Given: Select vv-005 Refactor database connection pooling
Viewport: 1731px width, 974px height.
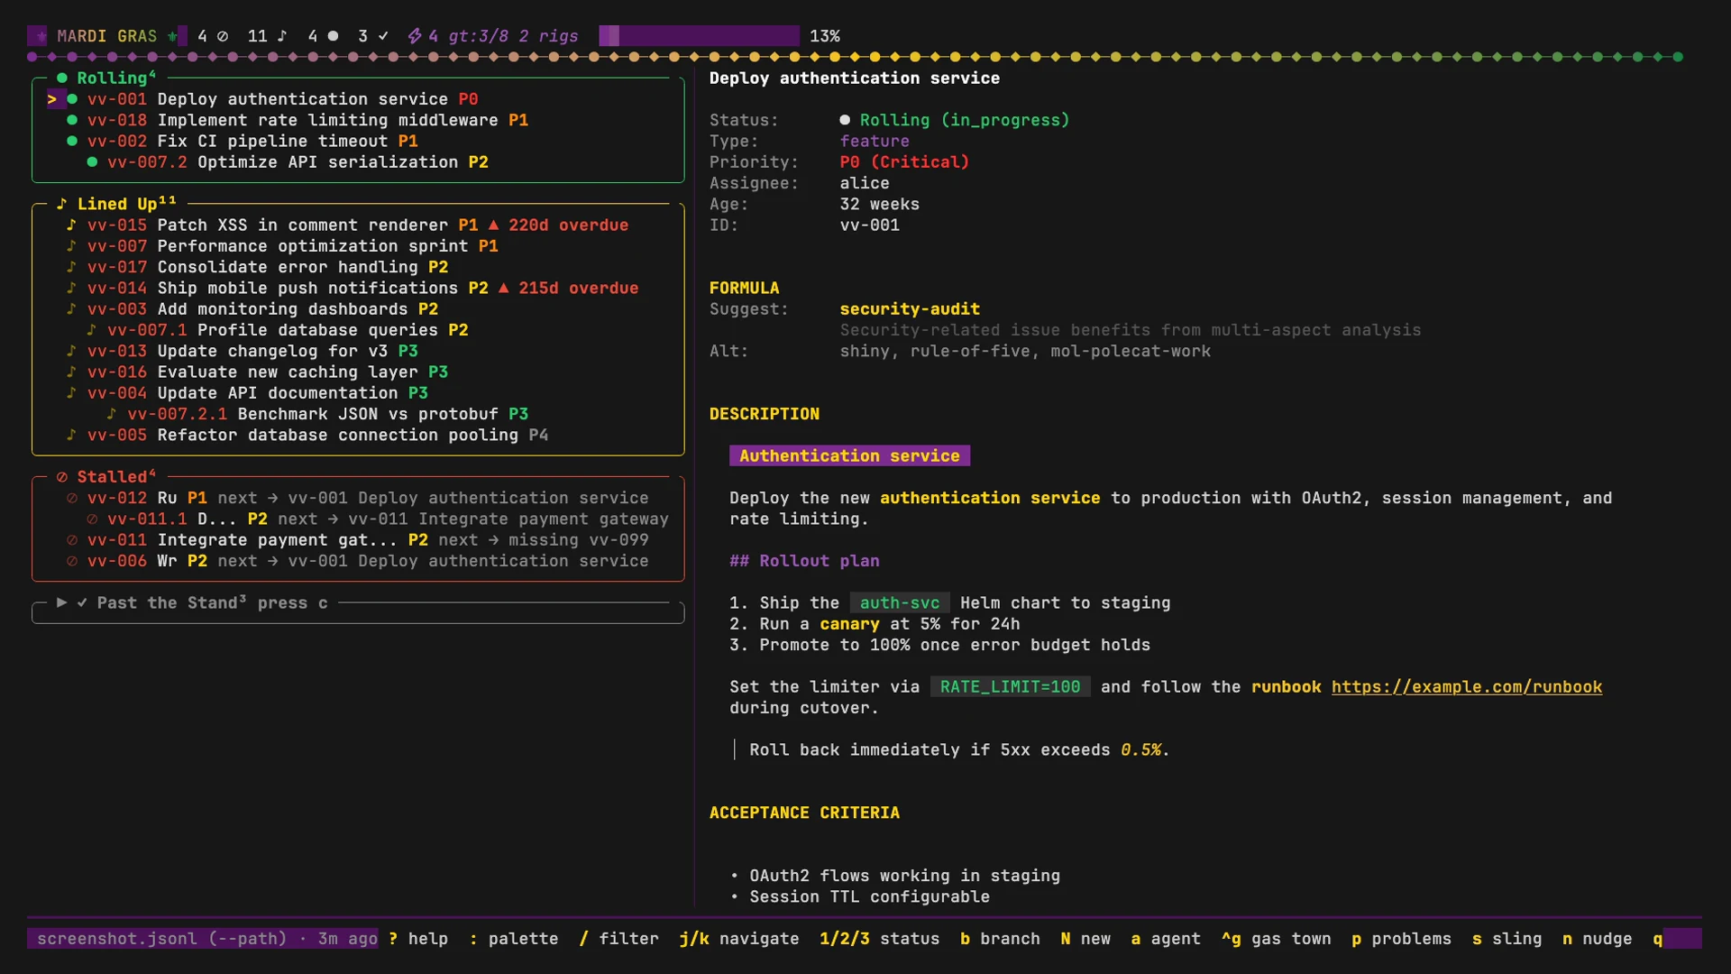Looking at the screenshot, I should [358, 435].
